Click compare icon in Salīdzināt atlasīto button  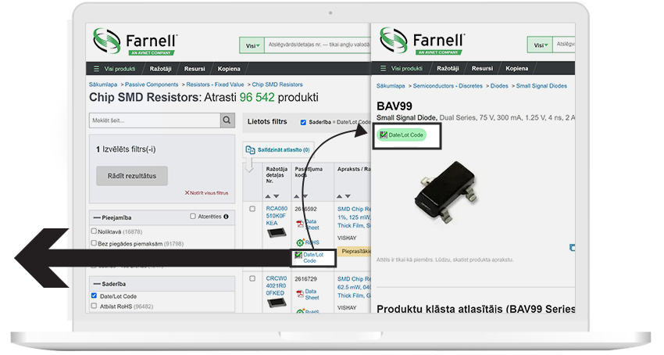coord(250,149)
